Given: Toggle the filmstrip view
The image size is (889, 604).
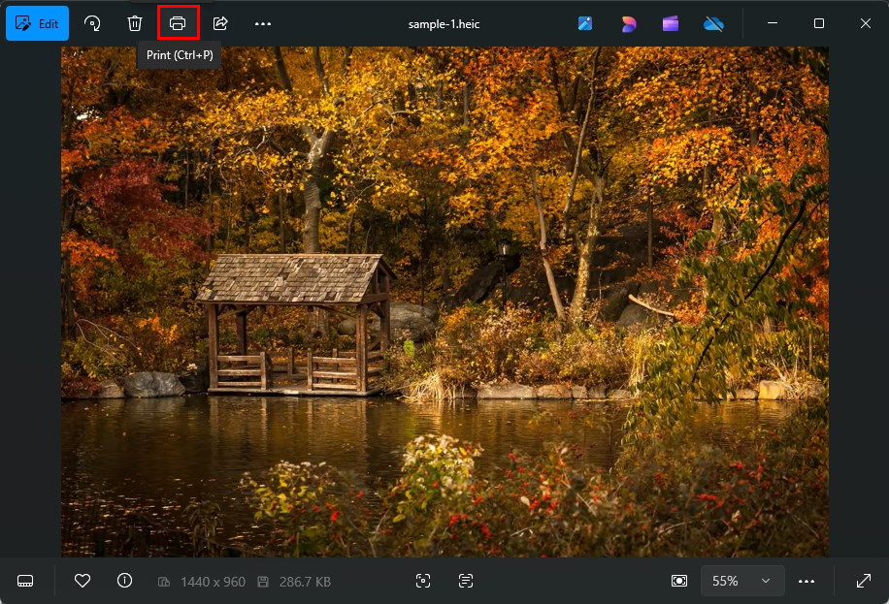Looking at the screenshot, I should click(24, 580).
